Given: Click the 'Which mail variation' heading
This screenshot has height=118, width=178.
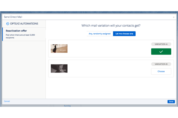Looking at the screenshot, I should click(111, 26).
